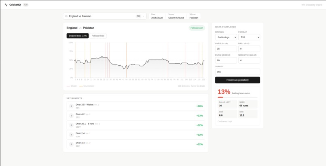The width and height of the screenshot is (326, 166).
Task: Click the Winner value Pakistan
Action: (194, 18)
